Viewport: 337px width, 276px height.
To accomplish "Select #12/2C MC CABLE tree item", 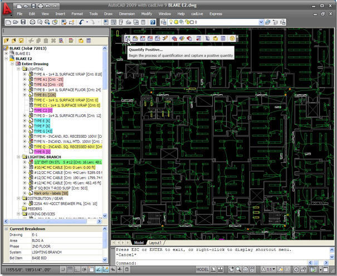I will click(68, 172).
